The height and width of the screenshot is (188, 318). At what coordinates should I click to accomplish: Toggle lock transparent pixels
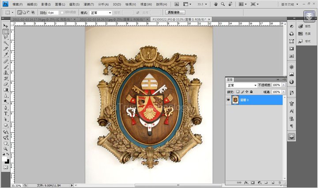click(238, 92)
